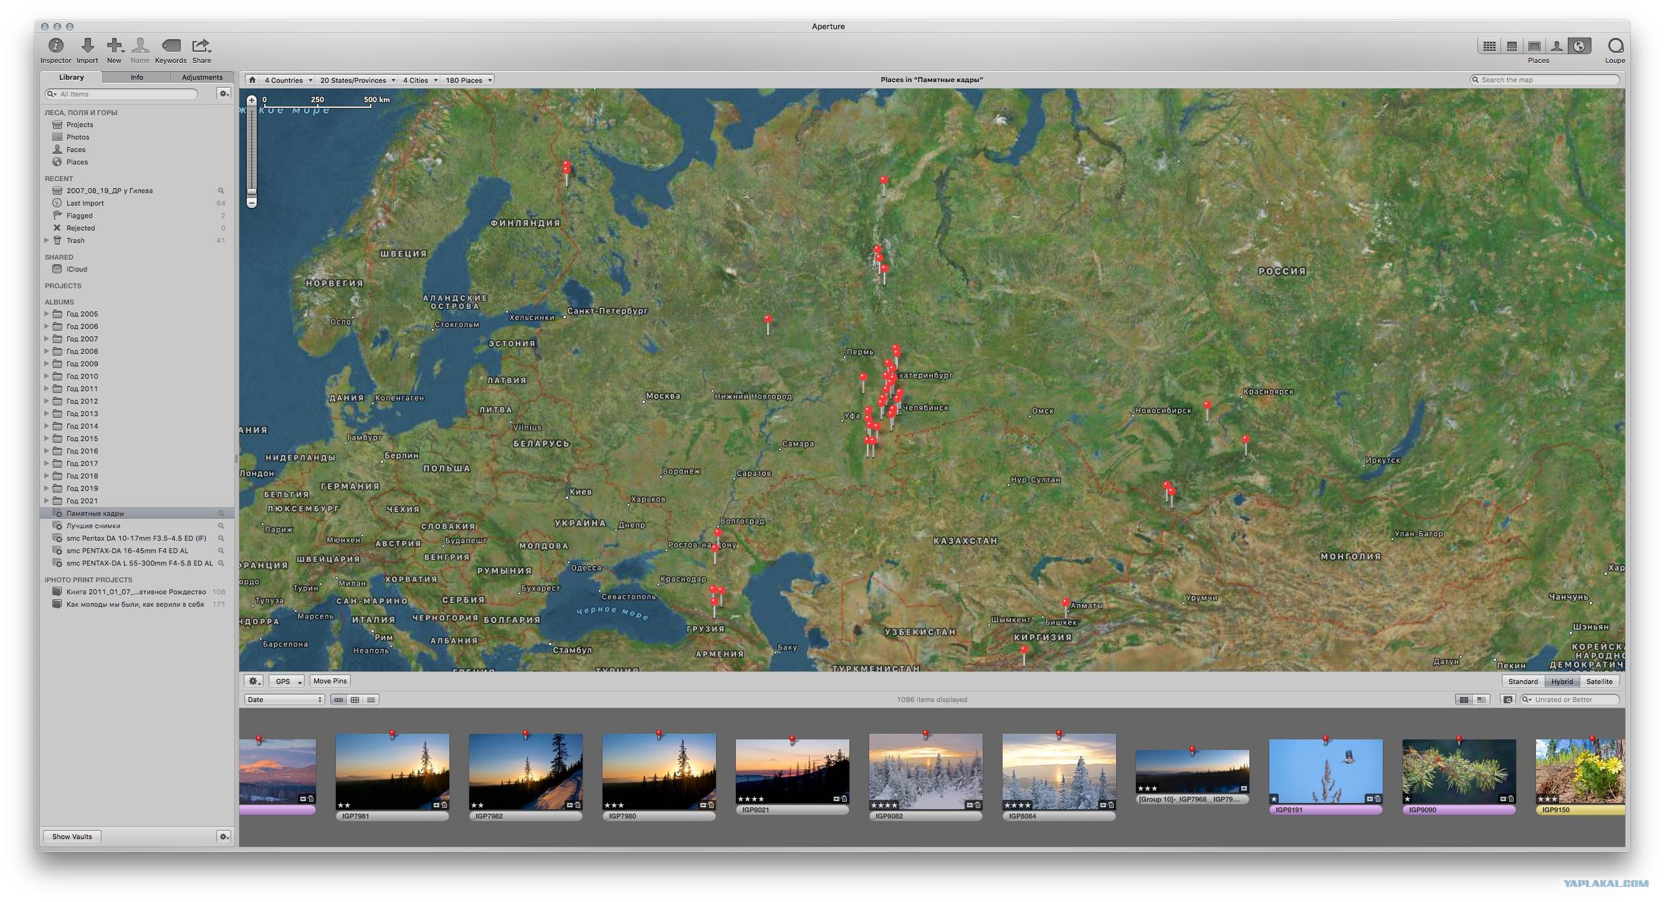
Task: Switch browser to grid view
Action: 355,700
